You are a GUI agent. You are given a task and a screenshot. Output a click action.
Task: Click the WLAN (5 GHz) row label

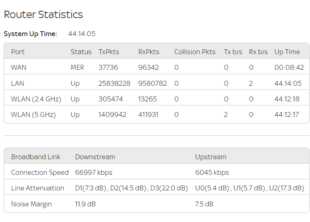pyautogui.click(x=33, y=114)
